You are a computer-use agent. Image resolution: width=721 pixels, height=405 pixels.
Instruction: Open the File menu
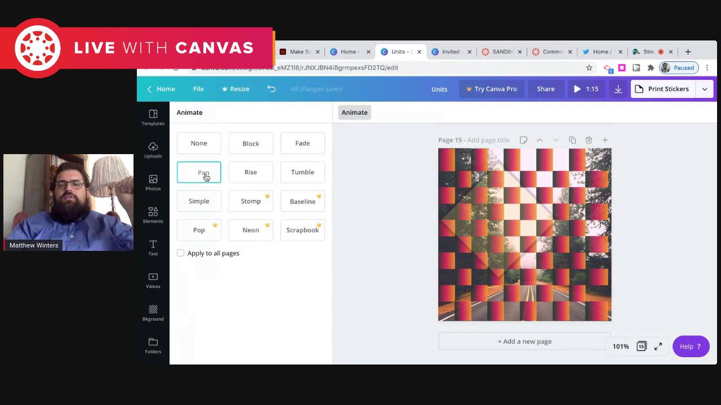pyautogui.click(x=198, y=89)
